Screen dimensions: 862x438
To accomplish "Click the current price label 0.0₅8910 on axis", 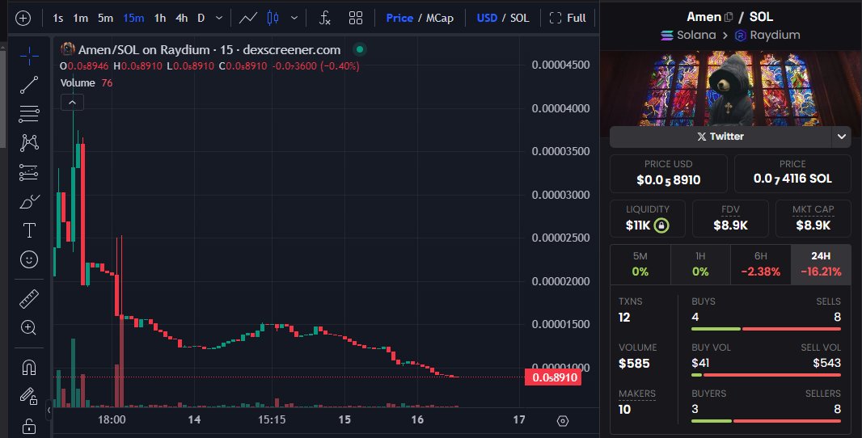I will pos(553,377).
